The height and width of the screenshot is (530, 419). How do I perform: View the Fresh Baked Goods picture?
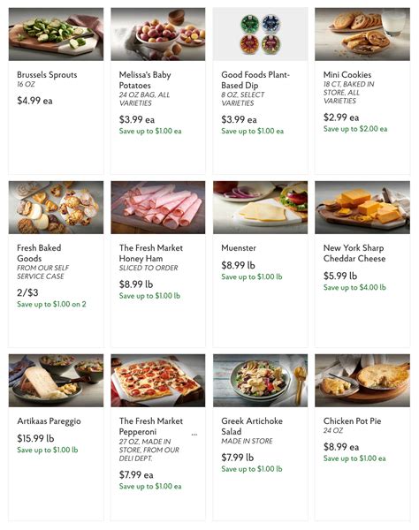57,208
